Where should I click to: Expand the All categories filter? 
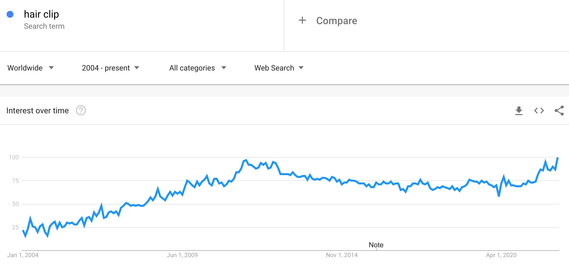[x=198, y=68]
